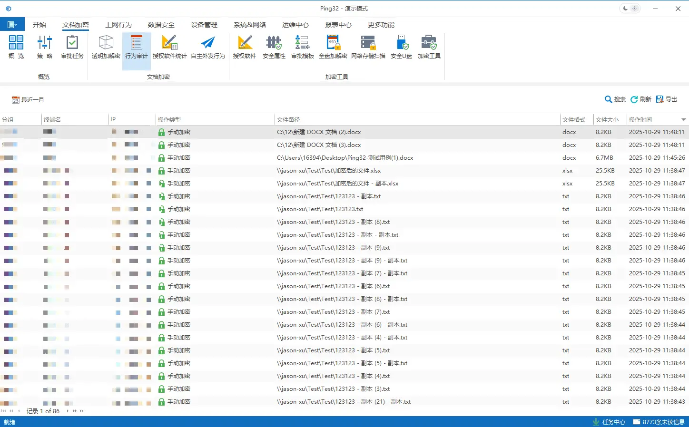Go to the next record in pager
The image size is (689, 427).
tap(68, 411)
